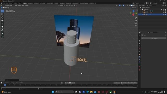This screenshot has width=167, height=94.
Task: Select the Annotate tool
Action: coord(2,30)
